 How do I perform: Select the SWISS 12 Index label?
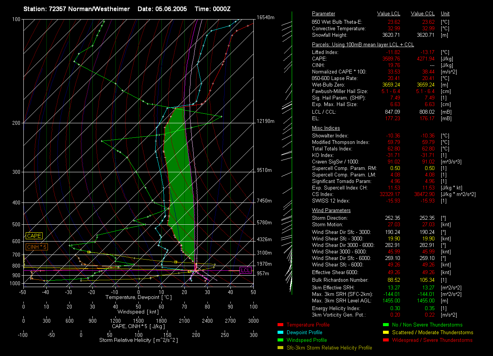click(x=331, y=201)
